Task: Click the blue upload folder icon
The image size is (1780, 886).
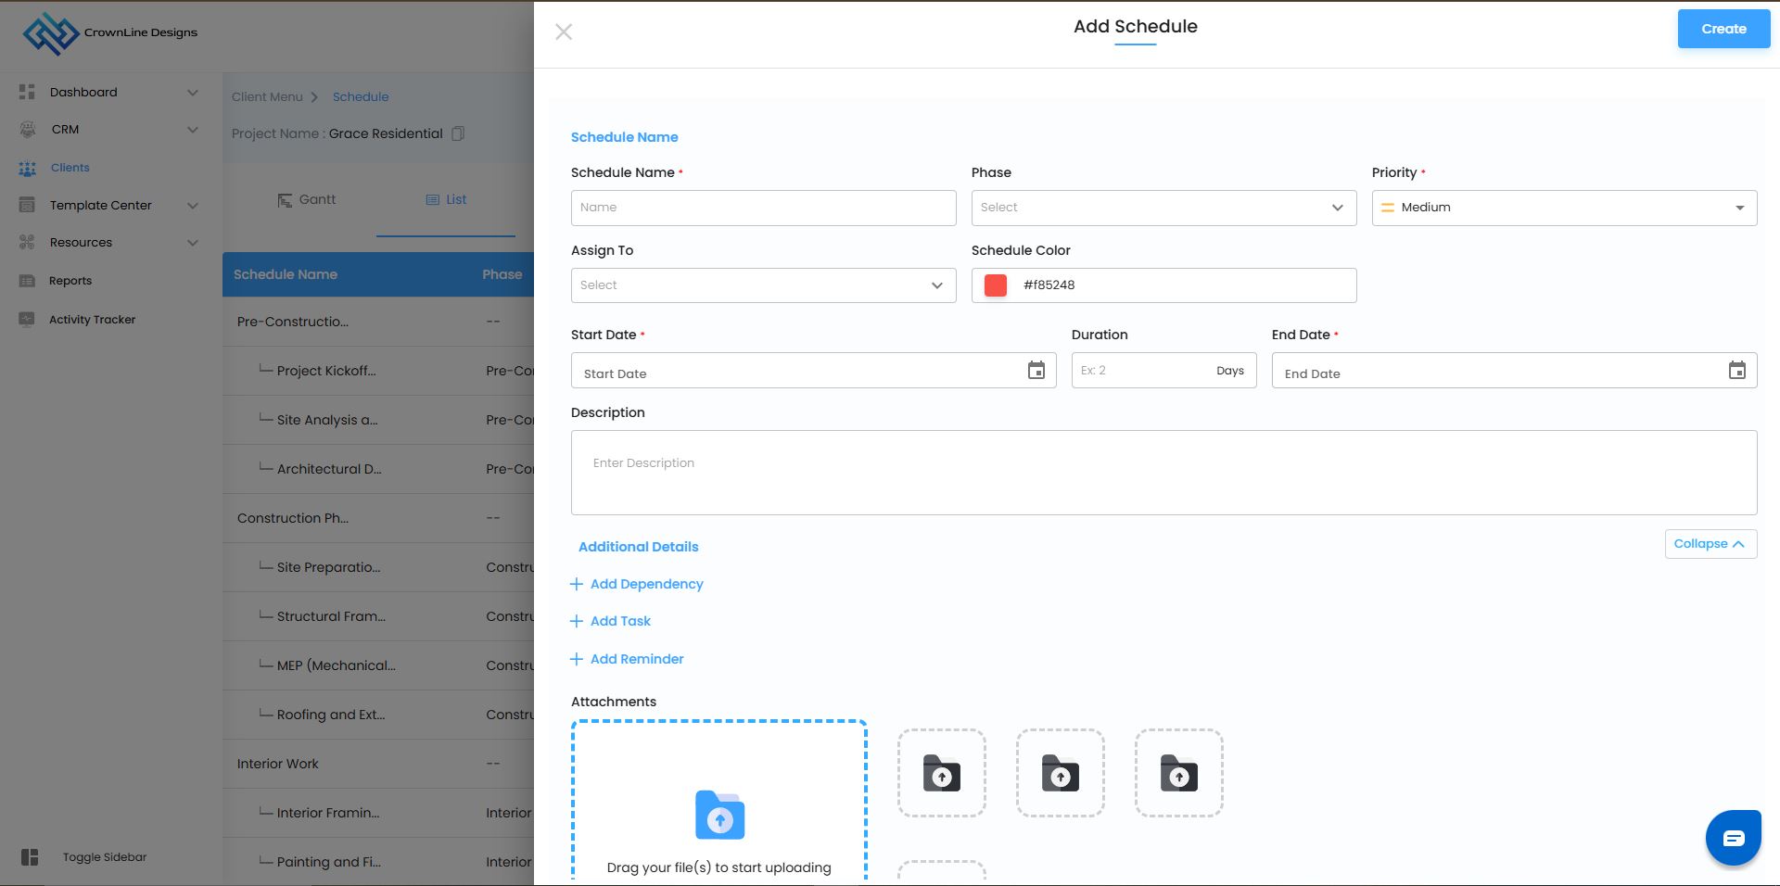Action: [x=719, y=816]
